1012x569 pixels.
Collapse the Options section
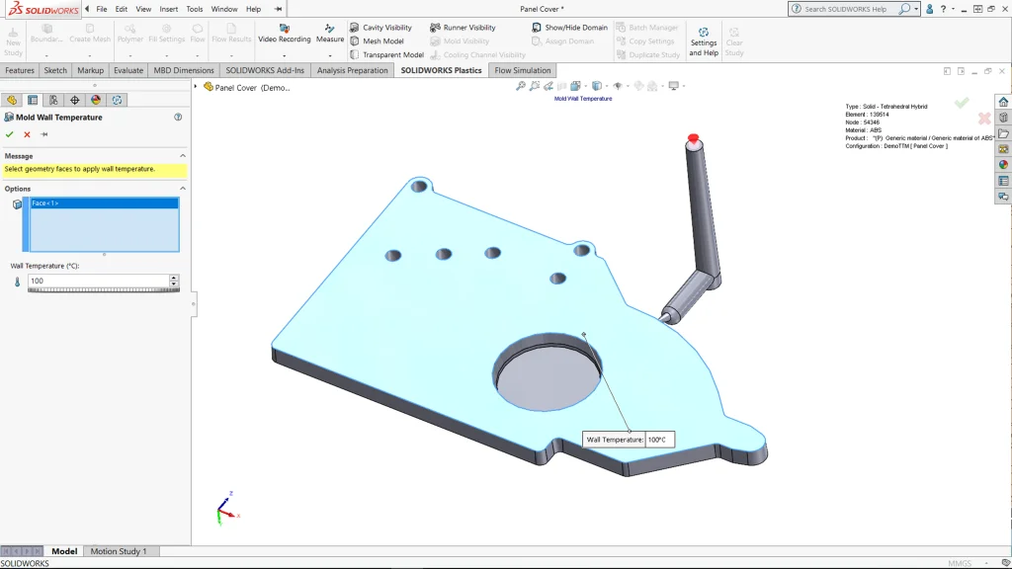tap(183, 189)
